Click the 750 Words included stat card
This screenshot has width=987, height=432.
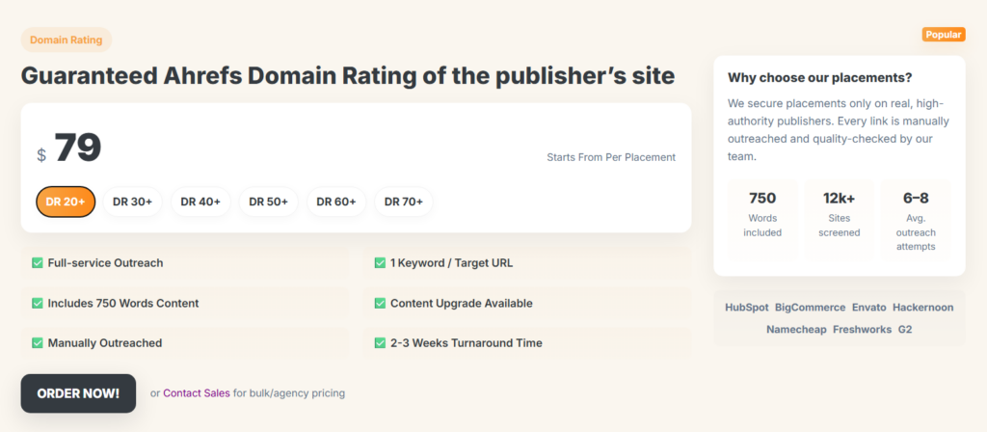click(x=762, y=219)
